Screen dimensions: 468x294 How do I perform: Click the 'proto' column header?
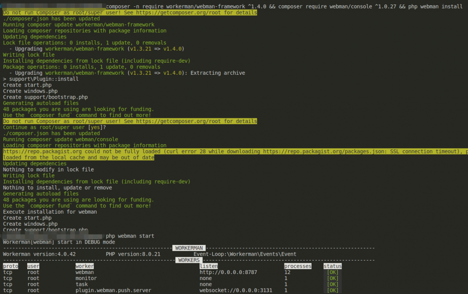[11, 266]
